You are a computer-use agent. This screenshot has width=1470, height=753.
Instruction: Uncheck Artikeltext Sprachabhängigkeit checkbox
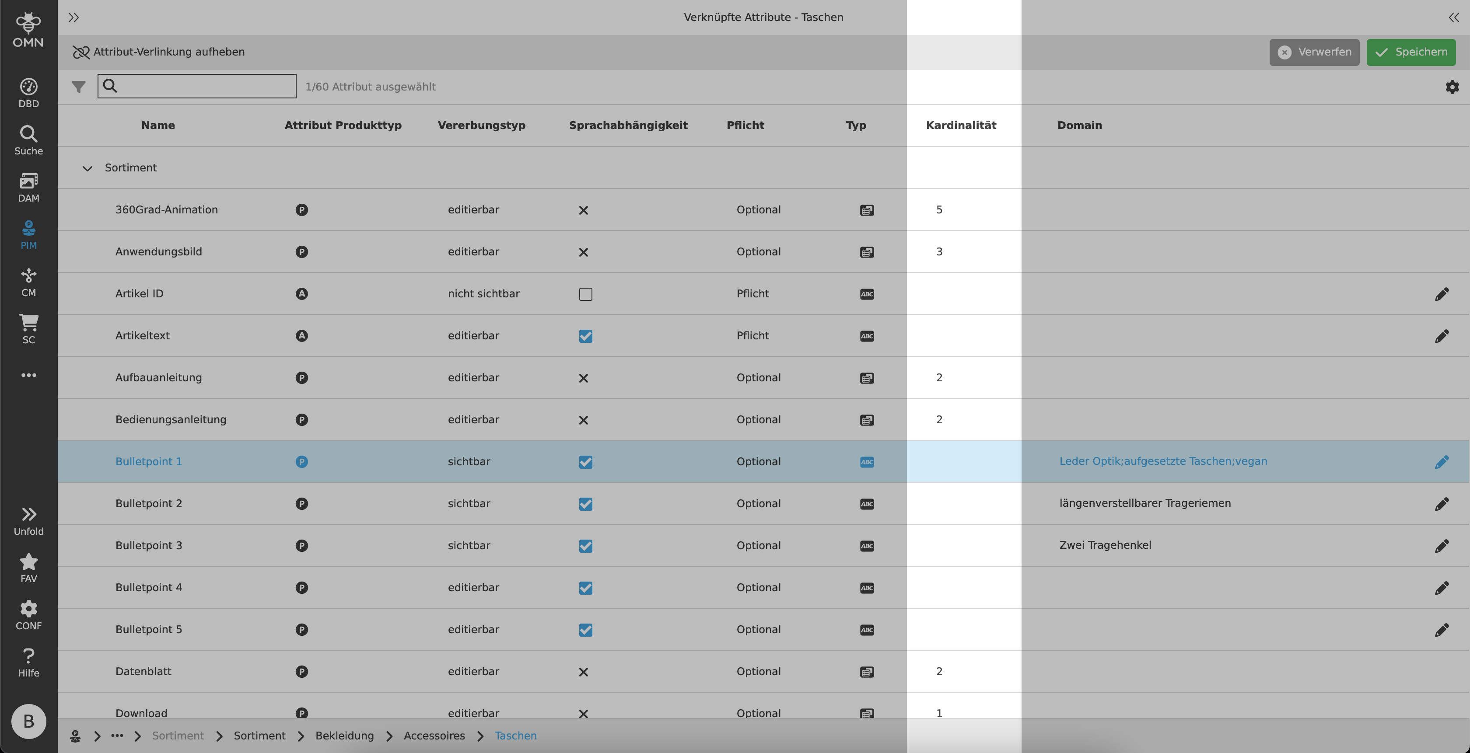[x=585, y=336]
